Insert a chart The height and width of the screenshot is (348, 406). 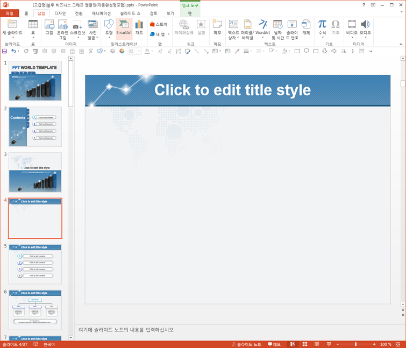point(139,27)
